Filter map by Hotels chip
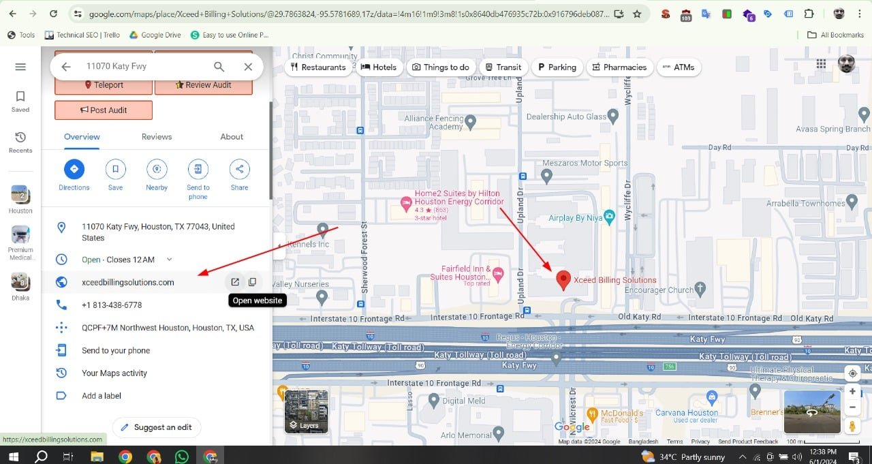The image size is (872, 464). click(x=379, y=67)
